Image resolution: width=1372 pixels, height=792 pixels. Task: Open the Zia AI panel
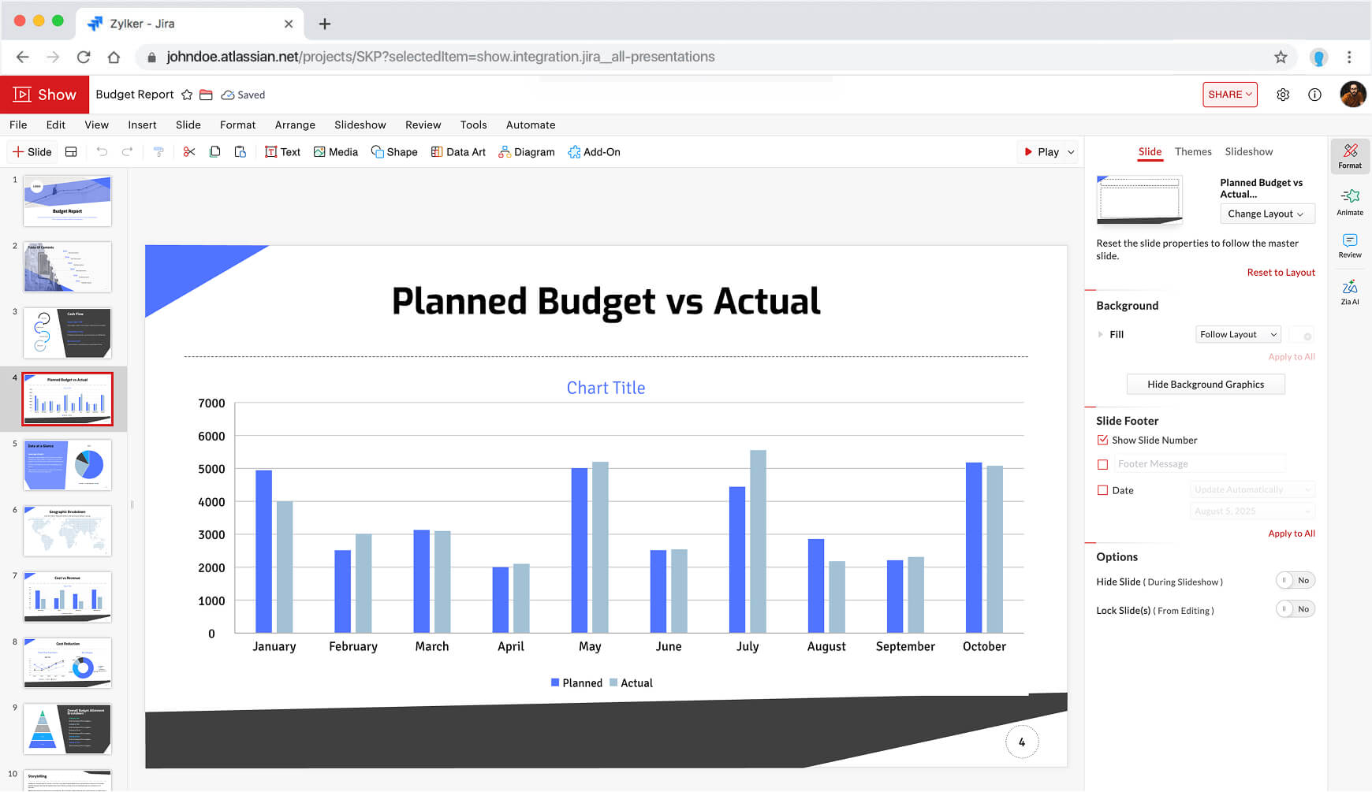point(1349,292)
